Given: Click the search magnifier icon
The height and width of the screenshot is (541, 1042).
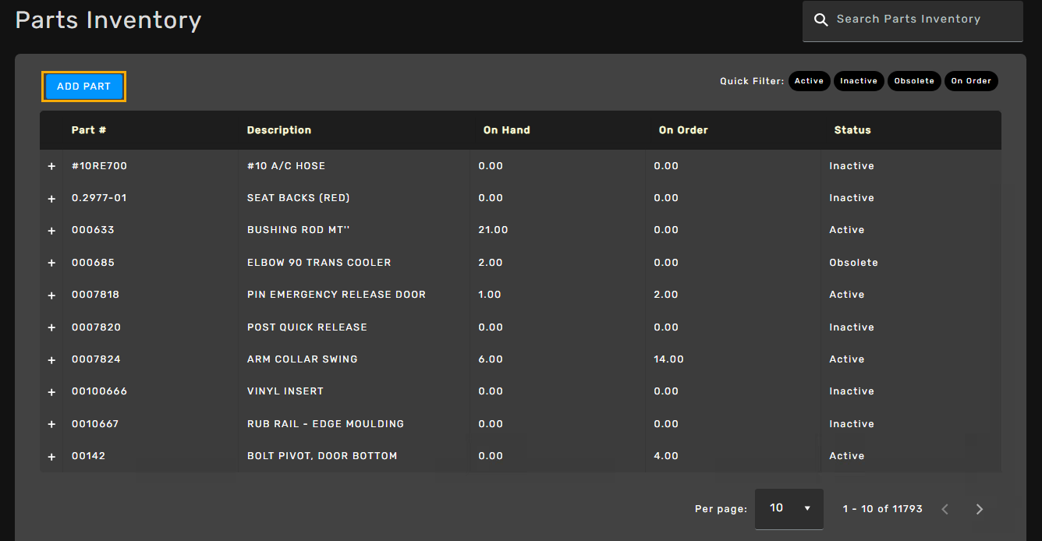Looking at the screenshot, I should click(x=820, y=20).
